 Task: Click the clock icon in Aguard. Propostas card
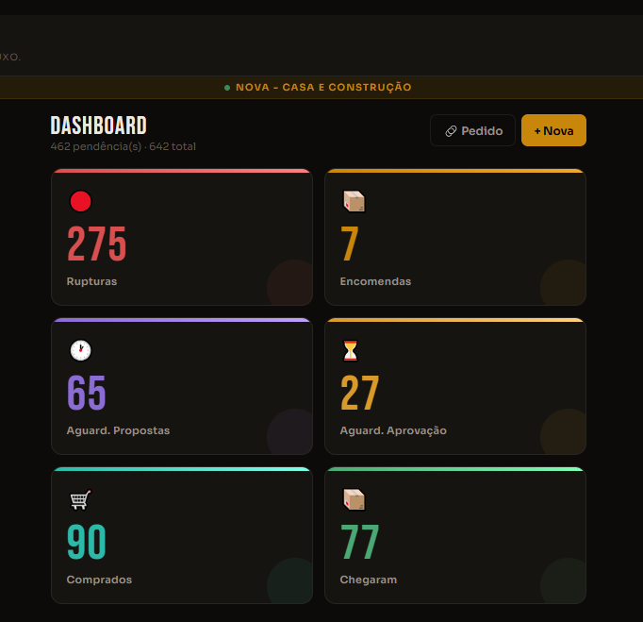[80, 350]
